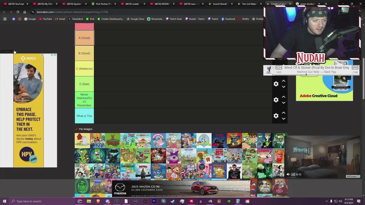The height and width of the screenshot is (205, 365).
Task: Open Calculator from the taskbar
Action: 238,201
